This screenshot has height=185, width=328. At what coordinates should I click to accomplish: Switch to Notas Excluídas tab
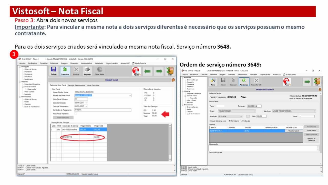93,85
